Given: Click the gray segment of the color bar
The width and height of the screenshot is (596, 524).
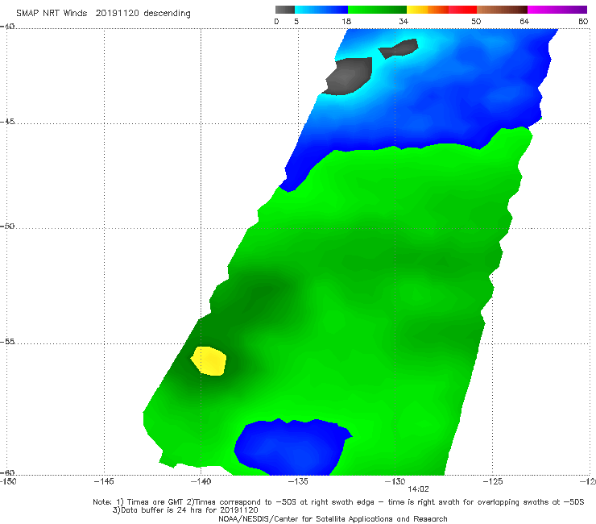Looking at the screenshot, I should tap(285, 10).
